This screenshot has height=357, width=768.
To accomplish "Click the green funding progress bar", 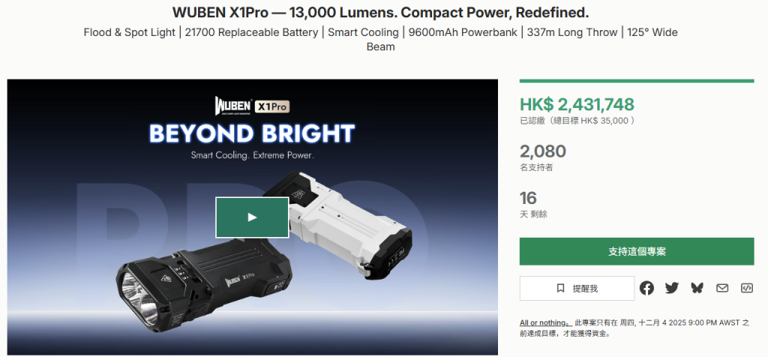I will click(637, 81).
